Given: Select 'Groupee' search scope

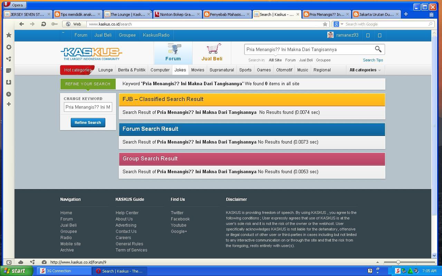Looking at the screenshot, I should [323, 60].
